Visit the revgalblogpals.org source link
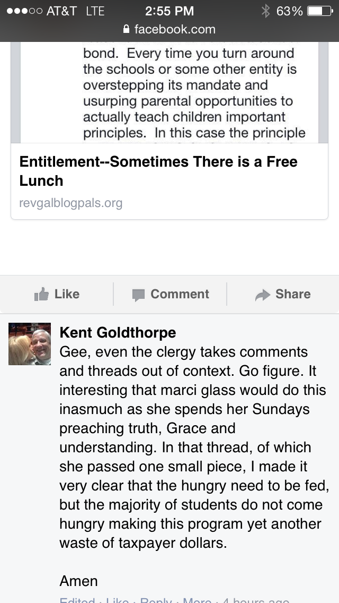The width and height of the screenshot is (339, 603). [70, 203]
